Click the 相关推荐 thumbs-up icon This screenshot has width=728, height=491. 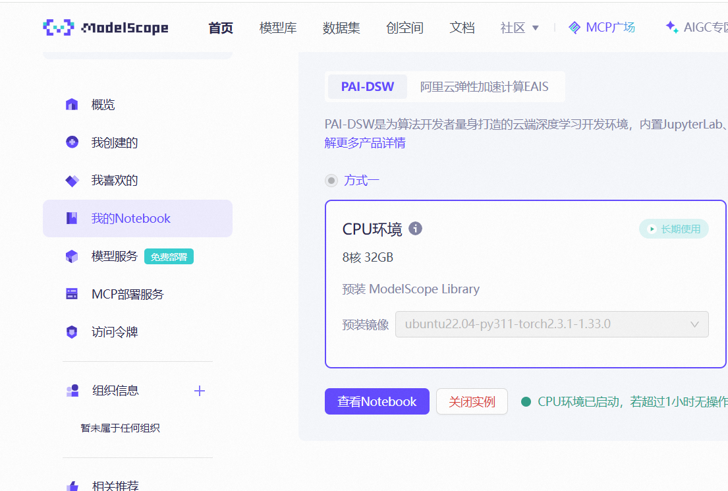tap(72, 486)
